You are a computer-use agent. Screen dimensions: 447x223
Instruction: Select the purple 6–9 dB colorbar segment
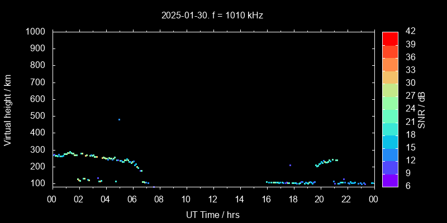(x=389, y=180)
